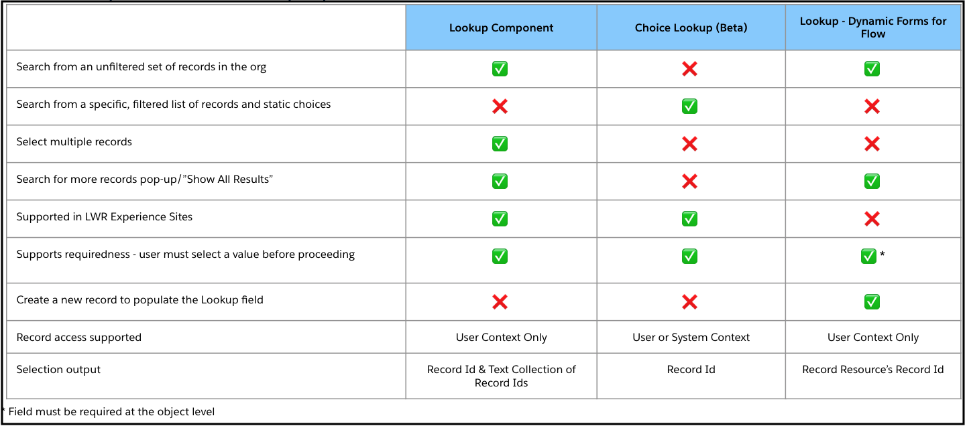Click red X for multiple records under Dynamic Forms
Screen dimensions: 965x426
point(872,143)
